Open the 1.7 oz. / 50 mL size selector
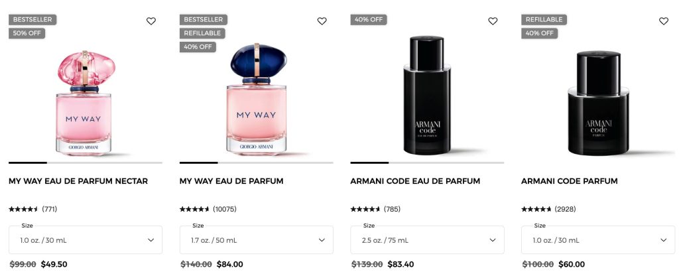Screen dimensions: 679x272 pos(257,240)
